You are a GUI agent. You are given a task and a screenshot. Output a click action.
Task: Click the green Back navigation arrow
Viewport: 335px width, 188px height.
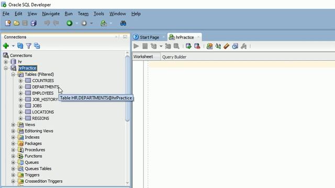point(70,23)
